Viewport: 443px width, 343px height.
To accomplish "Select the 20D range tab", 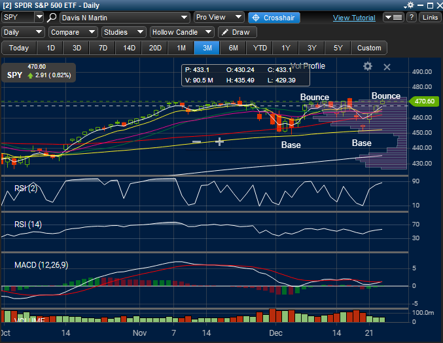I will pyautogui.click(x=155, y=48).
